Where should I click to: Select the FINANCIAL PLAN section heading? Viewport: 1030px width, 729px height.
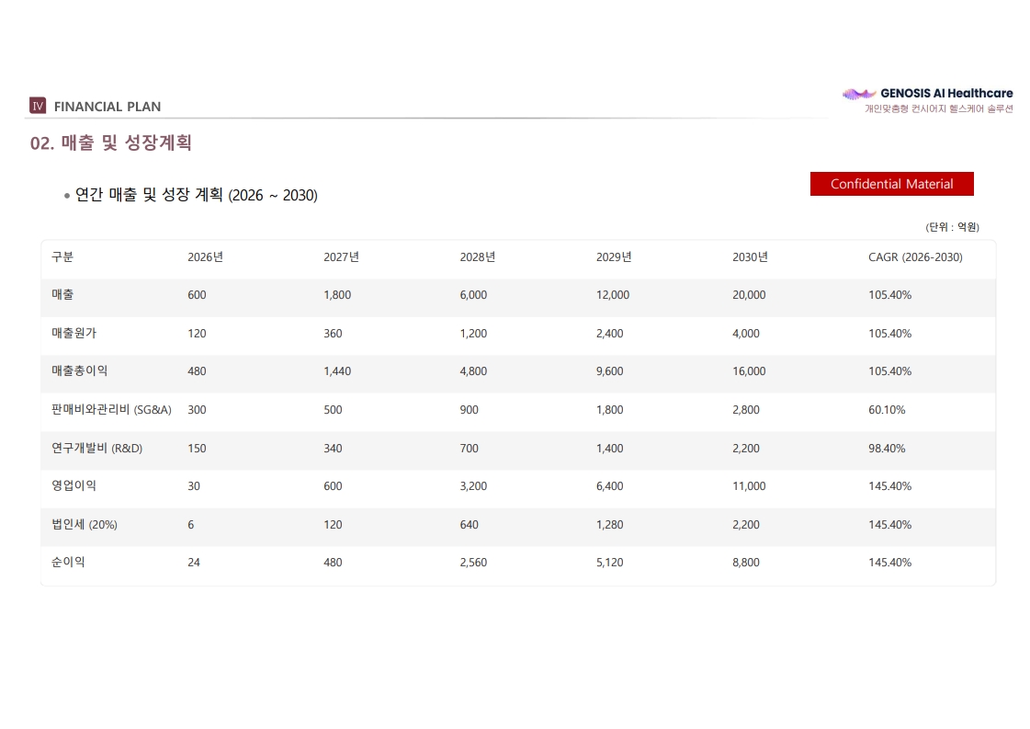click(x=108, y=107)
